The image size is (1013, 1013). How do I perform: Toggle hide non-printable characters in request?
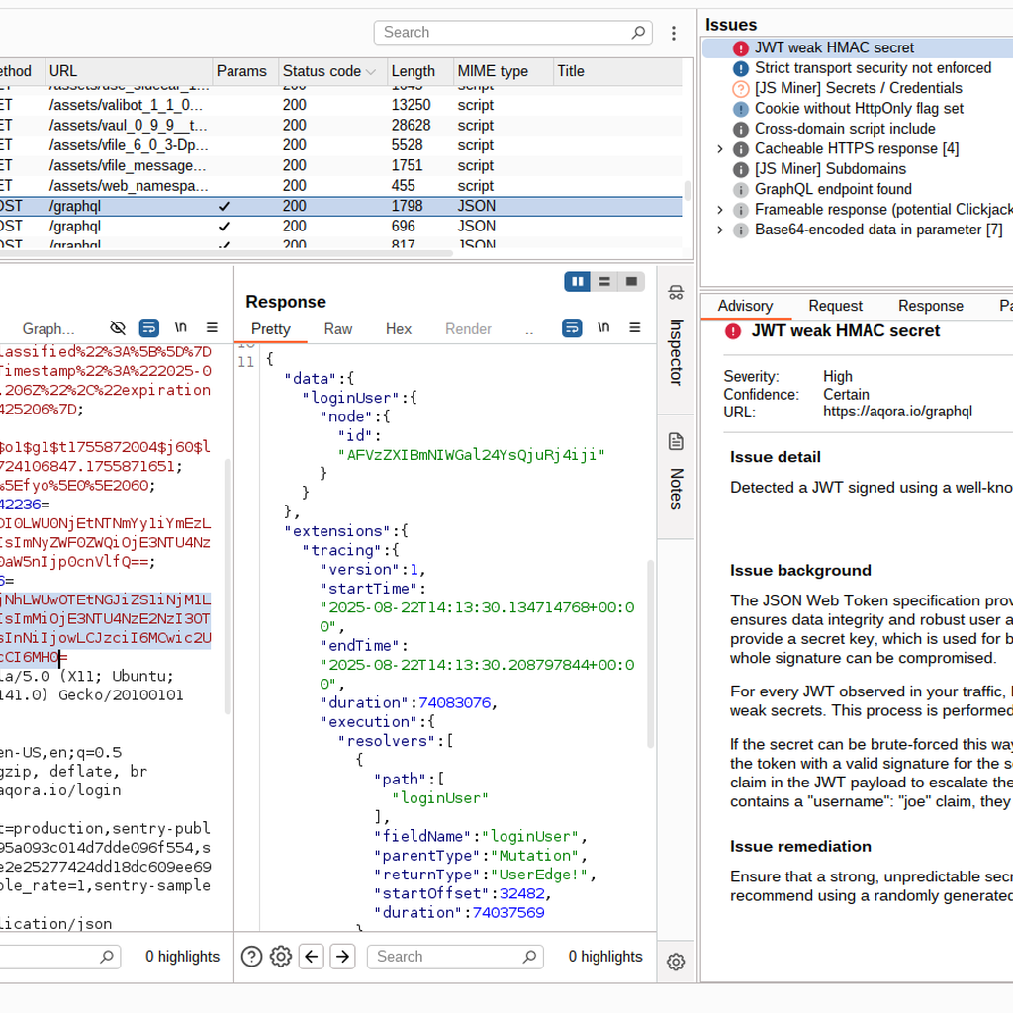pyautogui.click(x=118, y=328)
